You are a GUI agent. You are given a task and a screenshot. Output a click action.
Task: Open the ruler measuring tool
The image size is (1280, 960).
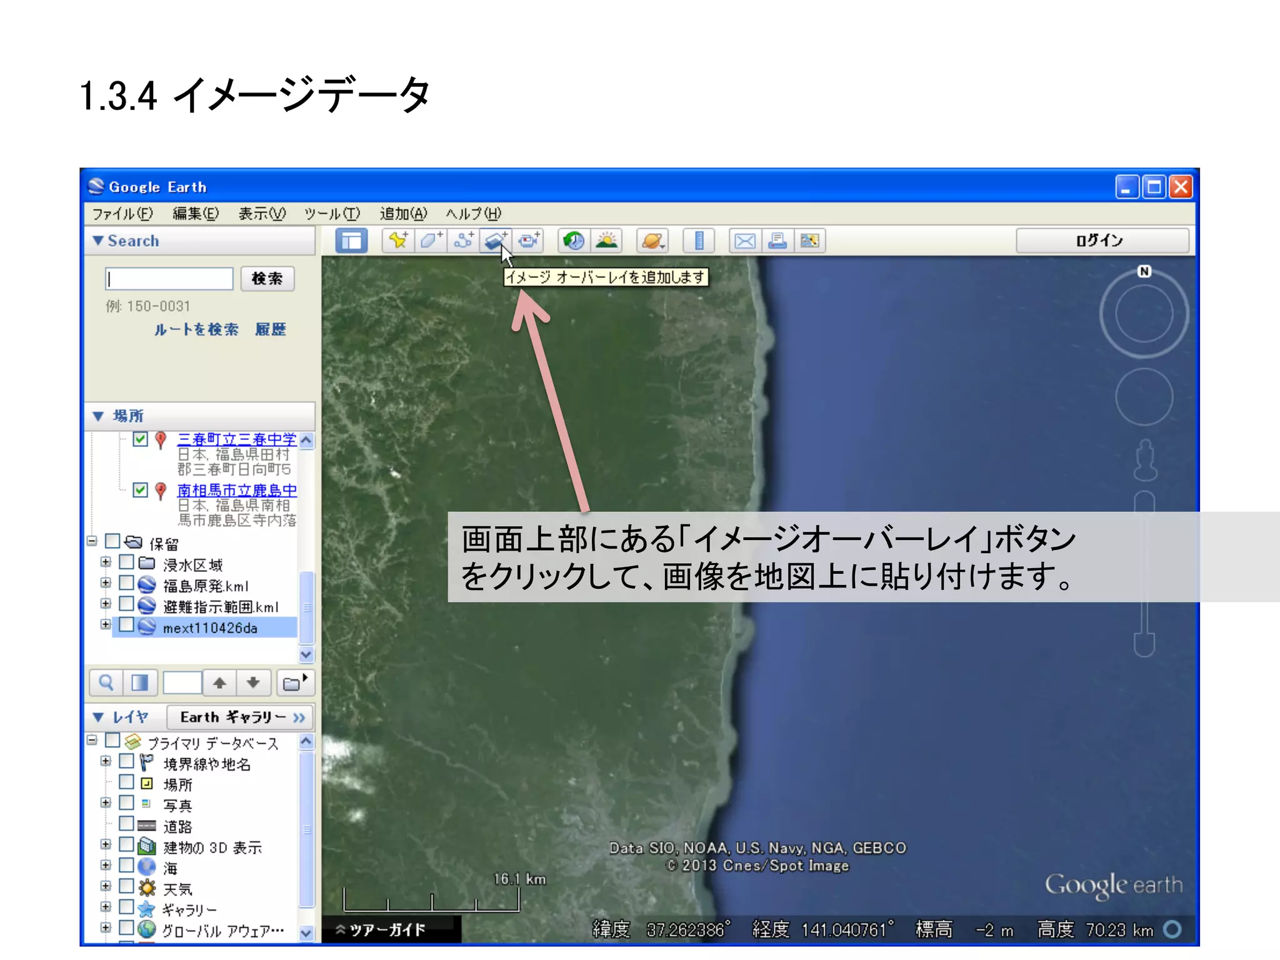coord(699,241)
